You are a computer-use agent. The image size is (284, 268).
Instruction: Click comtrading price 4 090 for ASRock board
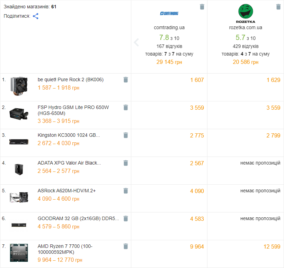coord(197,191)
